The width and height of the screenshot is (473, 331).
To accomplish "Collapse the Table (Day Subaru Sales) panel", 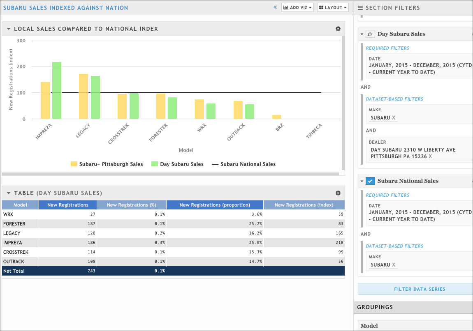I will tap(9, 193).
